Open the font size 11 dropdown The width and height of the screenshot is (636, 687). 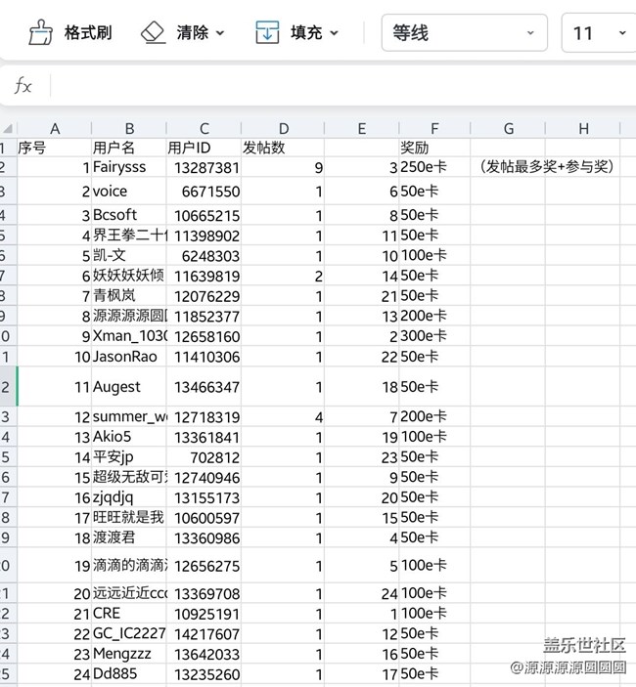tap(597, 33)
